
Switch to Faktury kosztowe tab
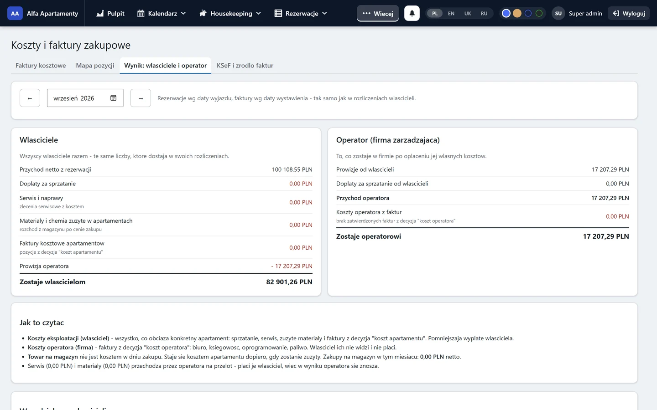(41, 66)
